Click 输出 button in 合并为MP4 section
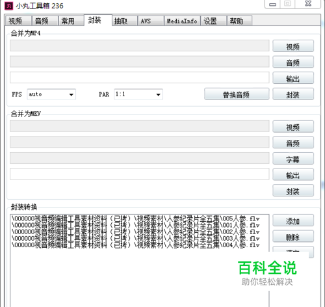Screen dimensions: 325x307 [x=293, y=78]
